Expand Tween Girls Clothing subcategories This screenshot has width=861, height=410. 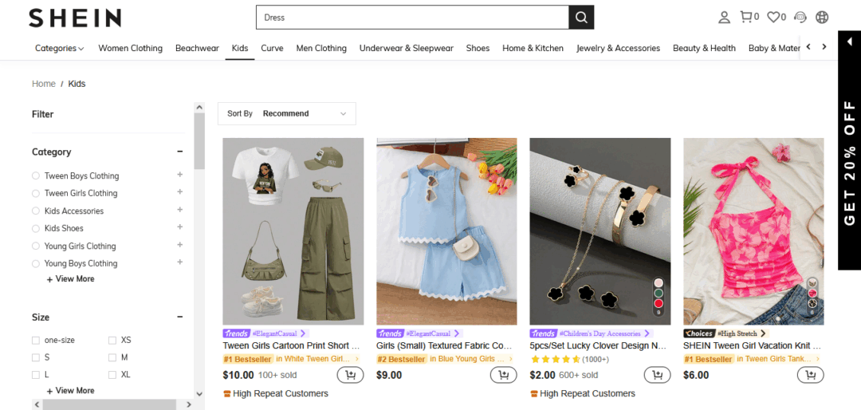pyautogui.click(x=179, y=191)
